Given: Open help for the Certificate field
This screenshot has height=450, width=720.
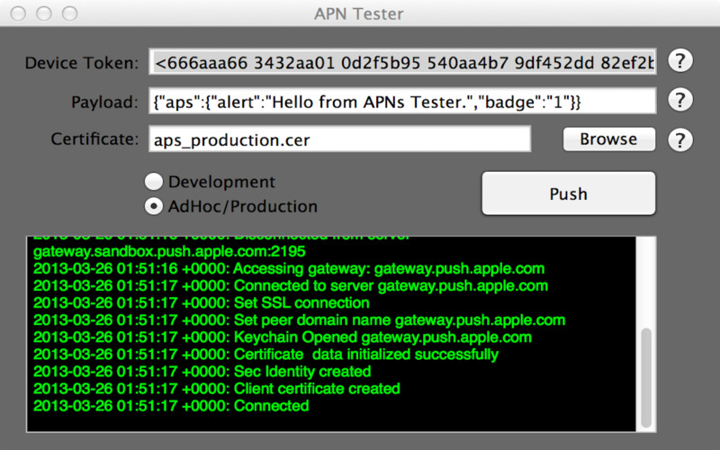Looking at the screenshot, I should 680,139.
